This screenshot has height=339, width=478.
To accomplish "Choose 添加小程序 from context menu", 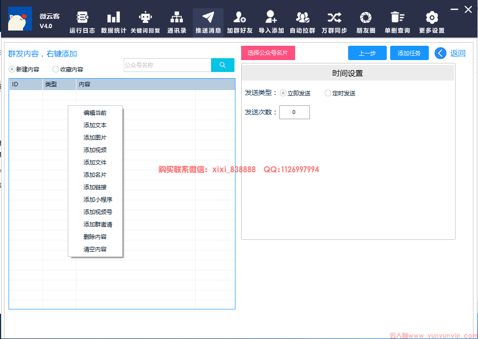I will point(95,200).
